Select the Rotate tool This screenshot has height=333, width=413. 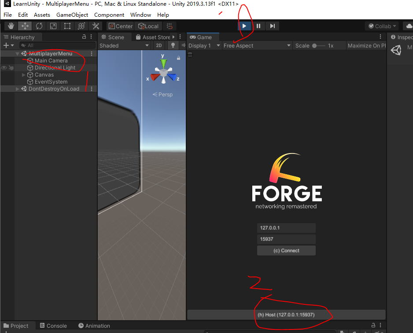39,26
